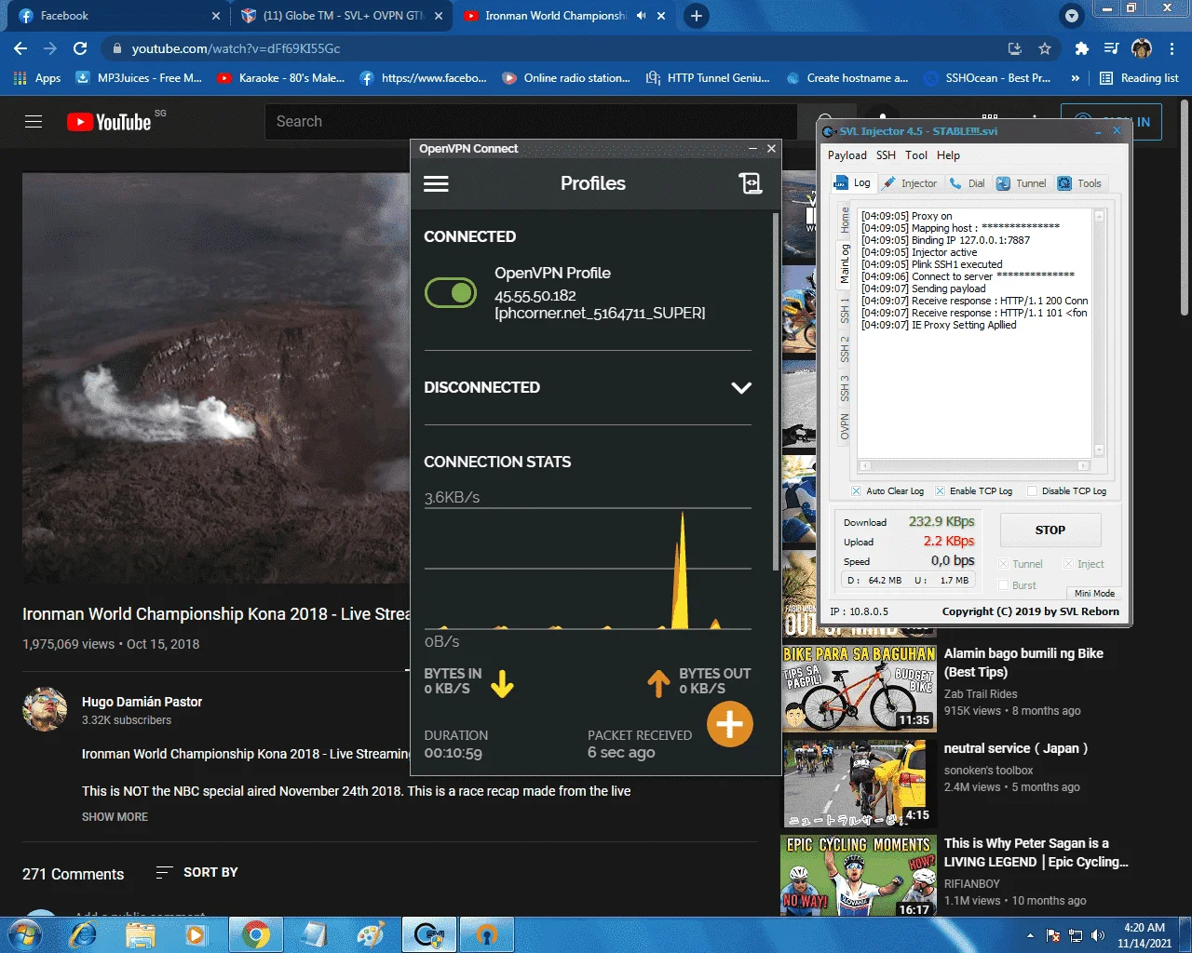Select the OVPN vertical tab
The height and width of the screenshot is (953, 1192).
845,426
